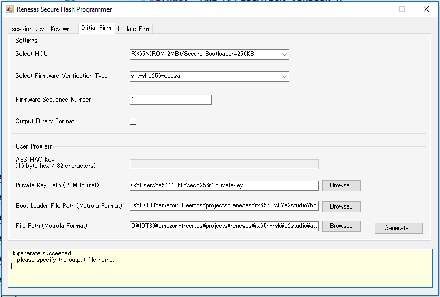
Task: Open the Key Wrap tab
Action: 63,29
